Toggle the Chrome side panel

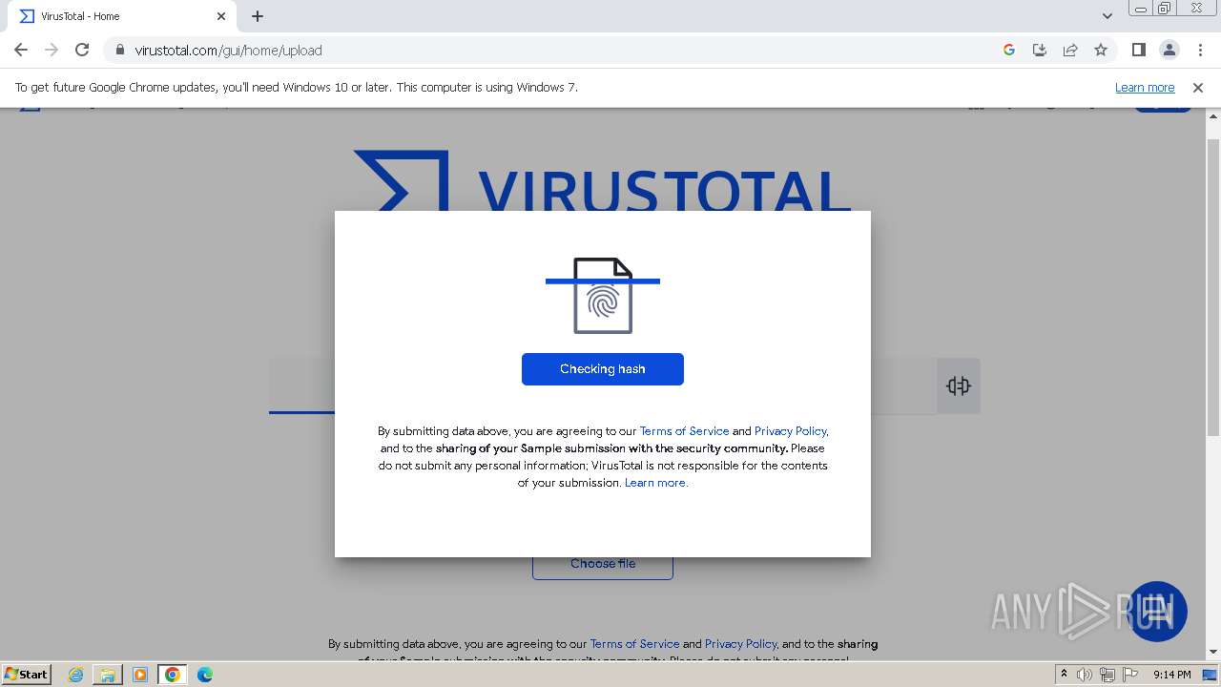click(1139, 51)
